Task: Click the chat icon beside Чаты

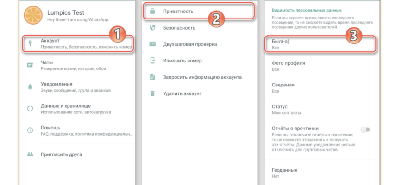Action: coord(30,65)
